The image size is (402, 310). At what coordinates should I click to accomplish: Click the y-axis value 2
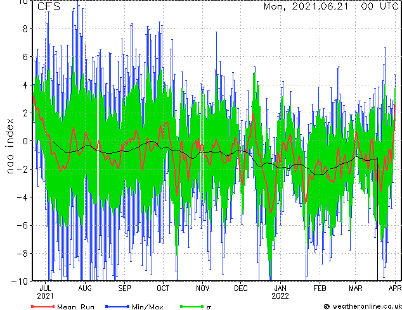[25, 113]
